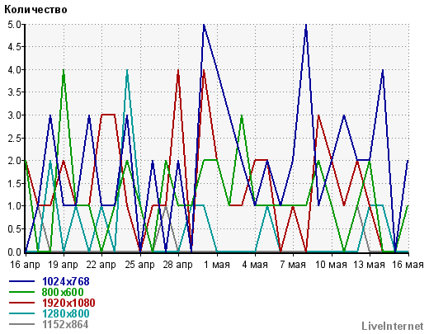Viewport: 429px width, 334px height.
Task: Click the 5.0 y-axis value
Action: pyautogui.click(x=14, y=25)
